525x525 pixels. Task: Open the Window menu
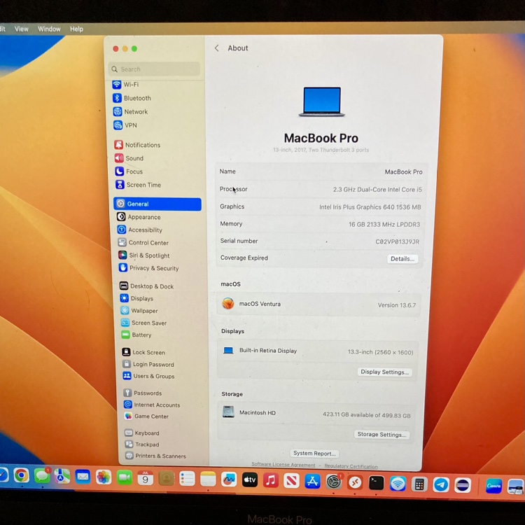[x=49, y=29]
